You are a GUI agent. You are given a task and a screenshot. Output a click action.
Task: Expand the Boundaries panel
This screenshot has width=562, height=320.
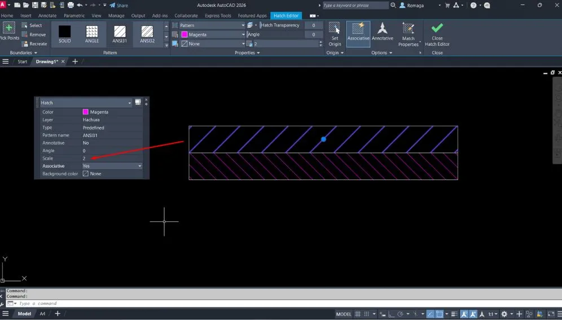(23, 52)
